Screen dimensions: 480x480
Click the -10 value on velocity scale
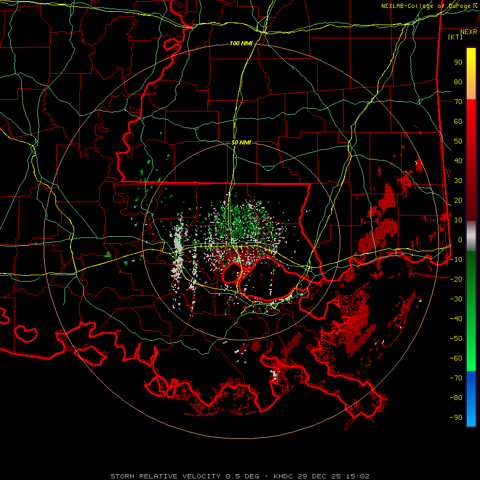point(456,260)
